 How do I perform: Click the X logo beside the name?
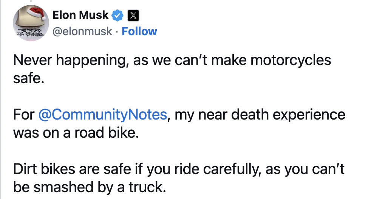[x=134, y=16]
